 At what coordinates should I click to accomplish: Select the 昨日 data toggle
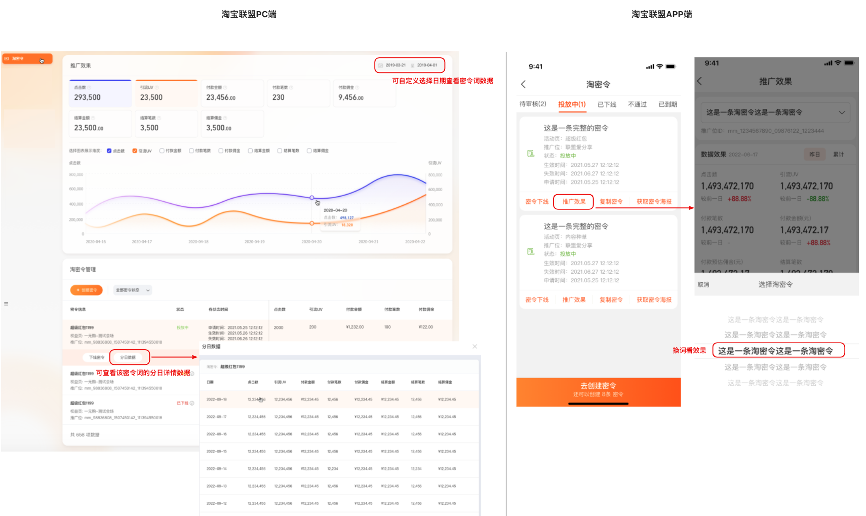814,155
